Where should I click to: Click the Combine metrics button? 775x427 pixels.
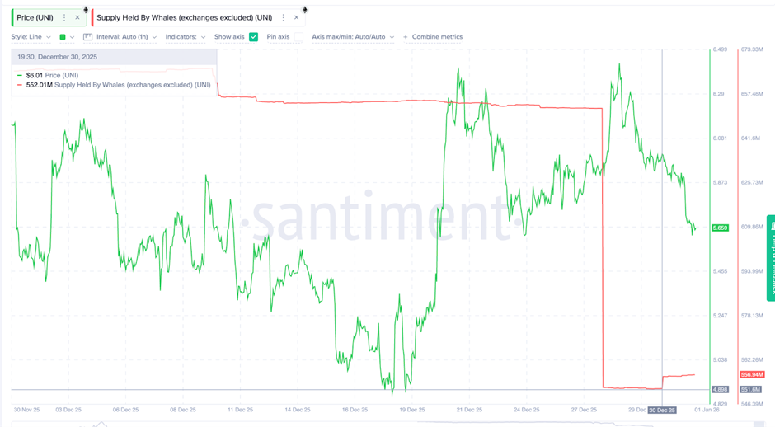click(437, 37)
